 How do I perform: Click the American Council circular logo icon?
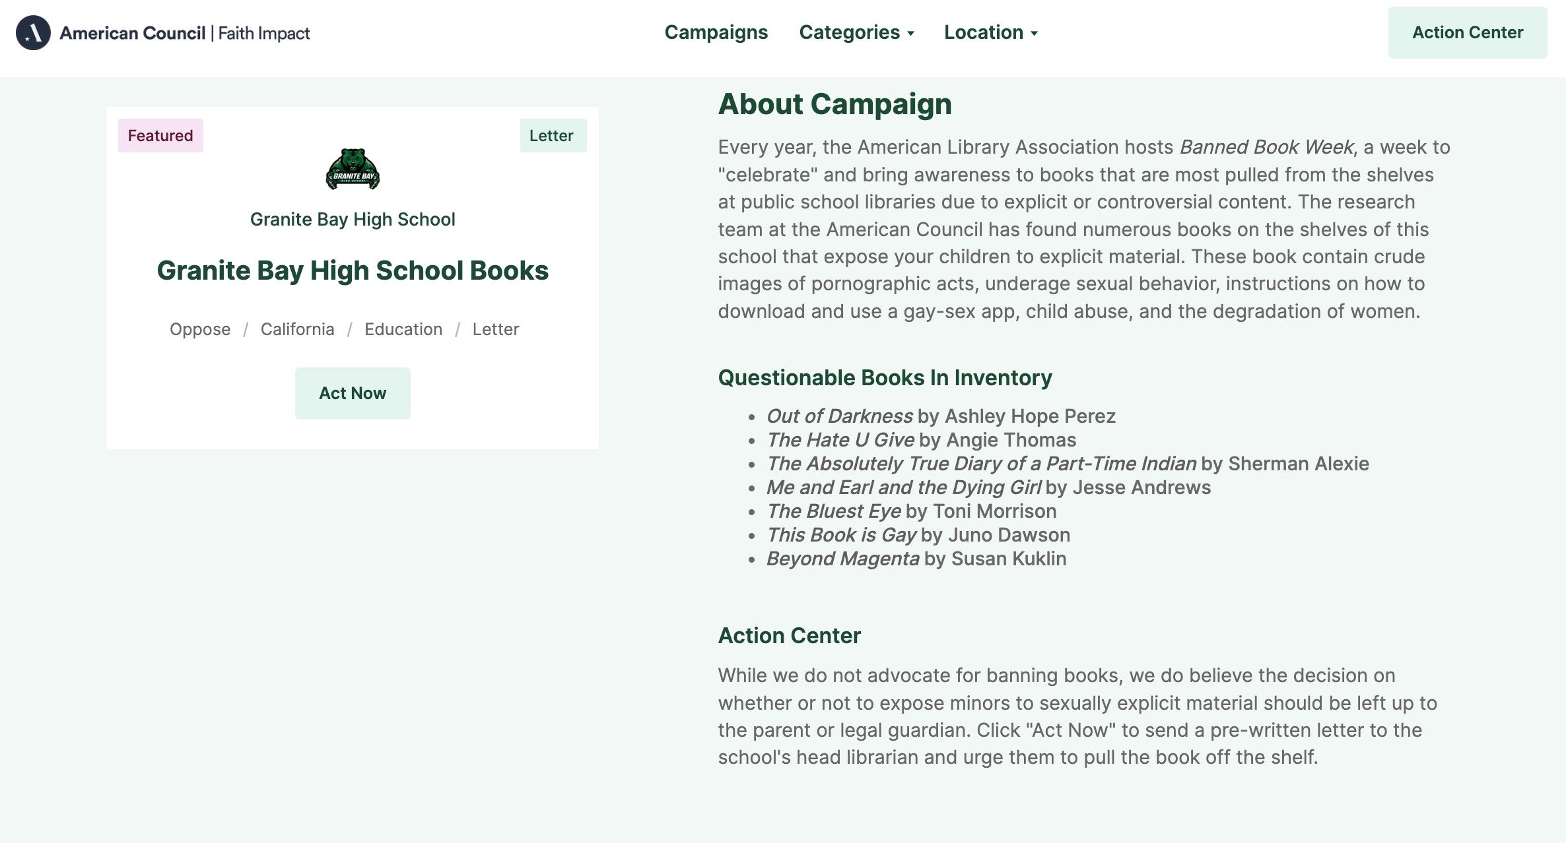pos(33,33)
